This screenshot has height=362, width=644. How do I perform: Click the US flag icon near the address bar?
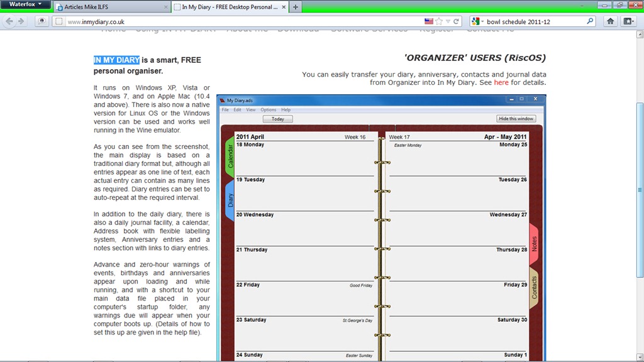tap(428, 20)
